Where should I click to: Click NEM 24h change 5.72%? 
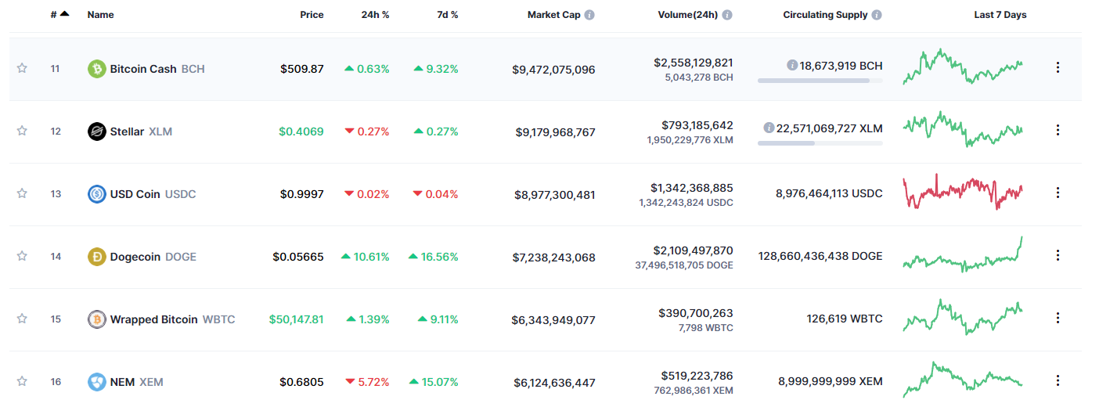click(367, 382)
